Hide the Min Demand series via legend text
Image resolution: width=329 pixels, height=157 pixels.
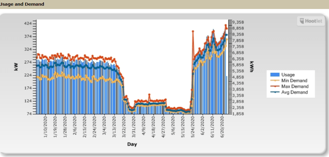[x=294, y=80]
